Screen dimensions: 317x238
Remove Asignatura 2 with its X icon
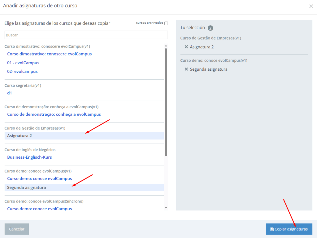point(186,47)
